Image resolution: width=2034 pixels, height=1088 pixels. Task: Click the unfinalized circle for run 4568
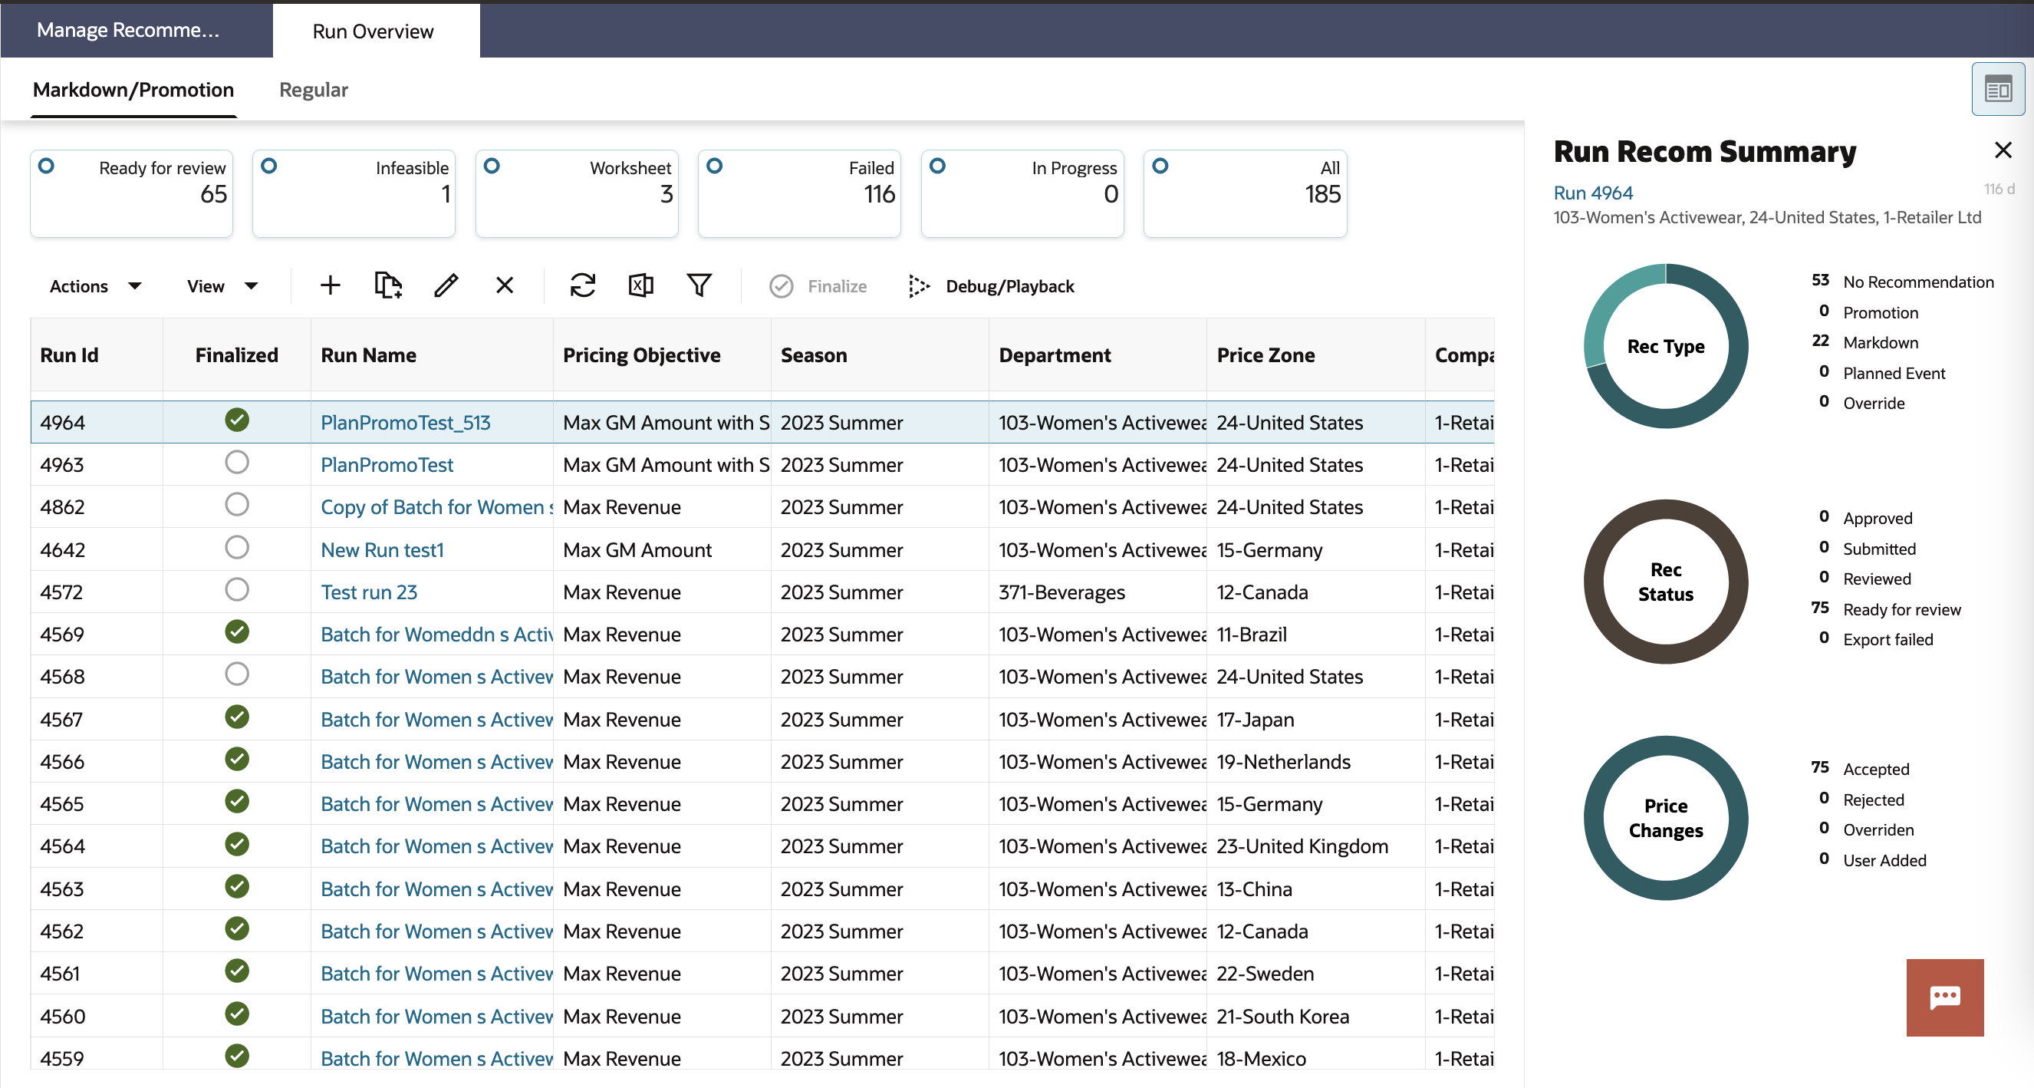pyautogui.click(x=237, y=674)
